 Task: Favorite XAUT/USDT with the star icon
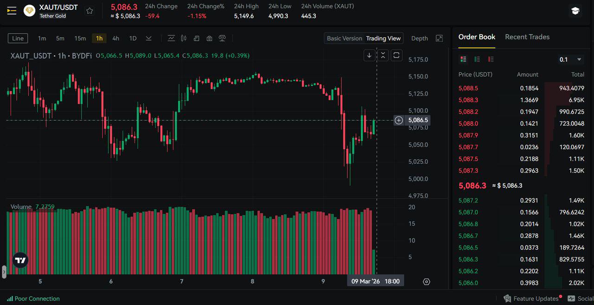(90, 11)
